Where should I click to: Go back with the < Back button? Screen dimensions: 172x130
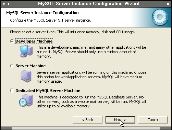coord(87,120)
